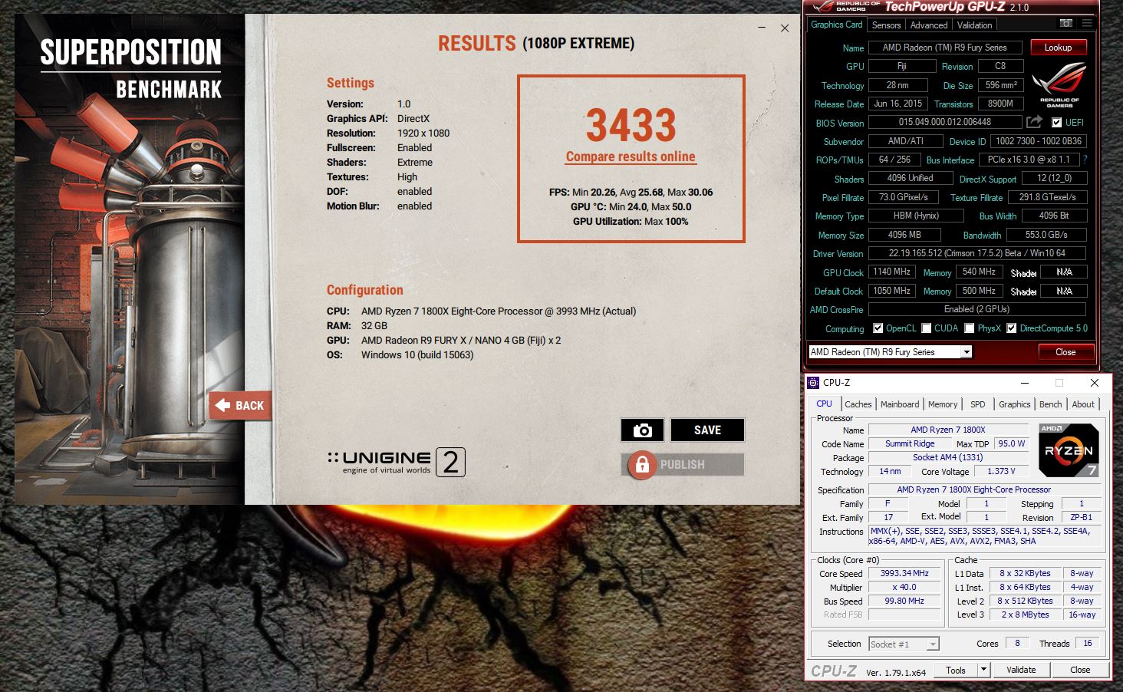Click the CPU-Z Tools button
The image size is (1123, 692).
click(956, 670)
